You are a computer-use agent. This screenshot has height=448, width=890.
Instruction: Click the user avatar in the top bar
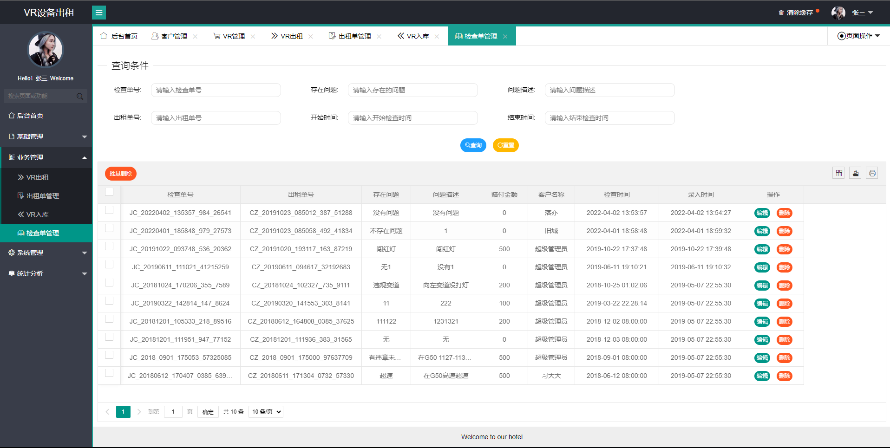point(838,13)
